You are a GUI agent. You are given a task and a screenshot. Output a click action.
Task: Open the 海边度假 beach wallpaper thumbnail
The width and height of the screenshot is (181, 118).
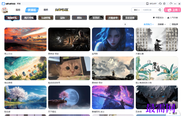(x=25, y=68)
